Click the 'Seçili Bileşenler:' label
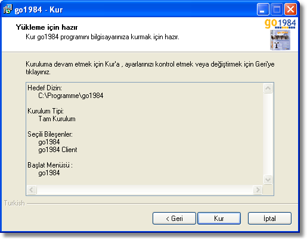This screenshot has height=240, width=307. 50,134
